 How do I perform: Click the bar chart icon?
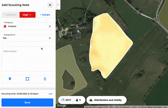(x=91, y=100)
